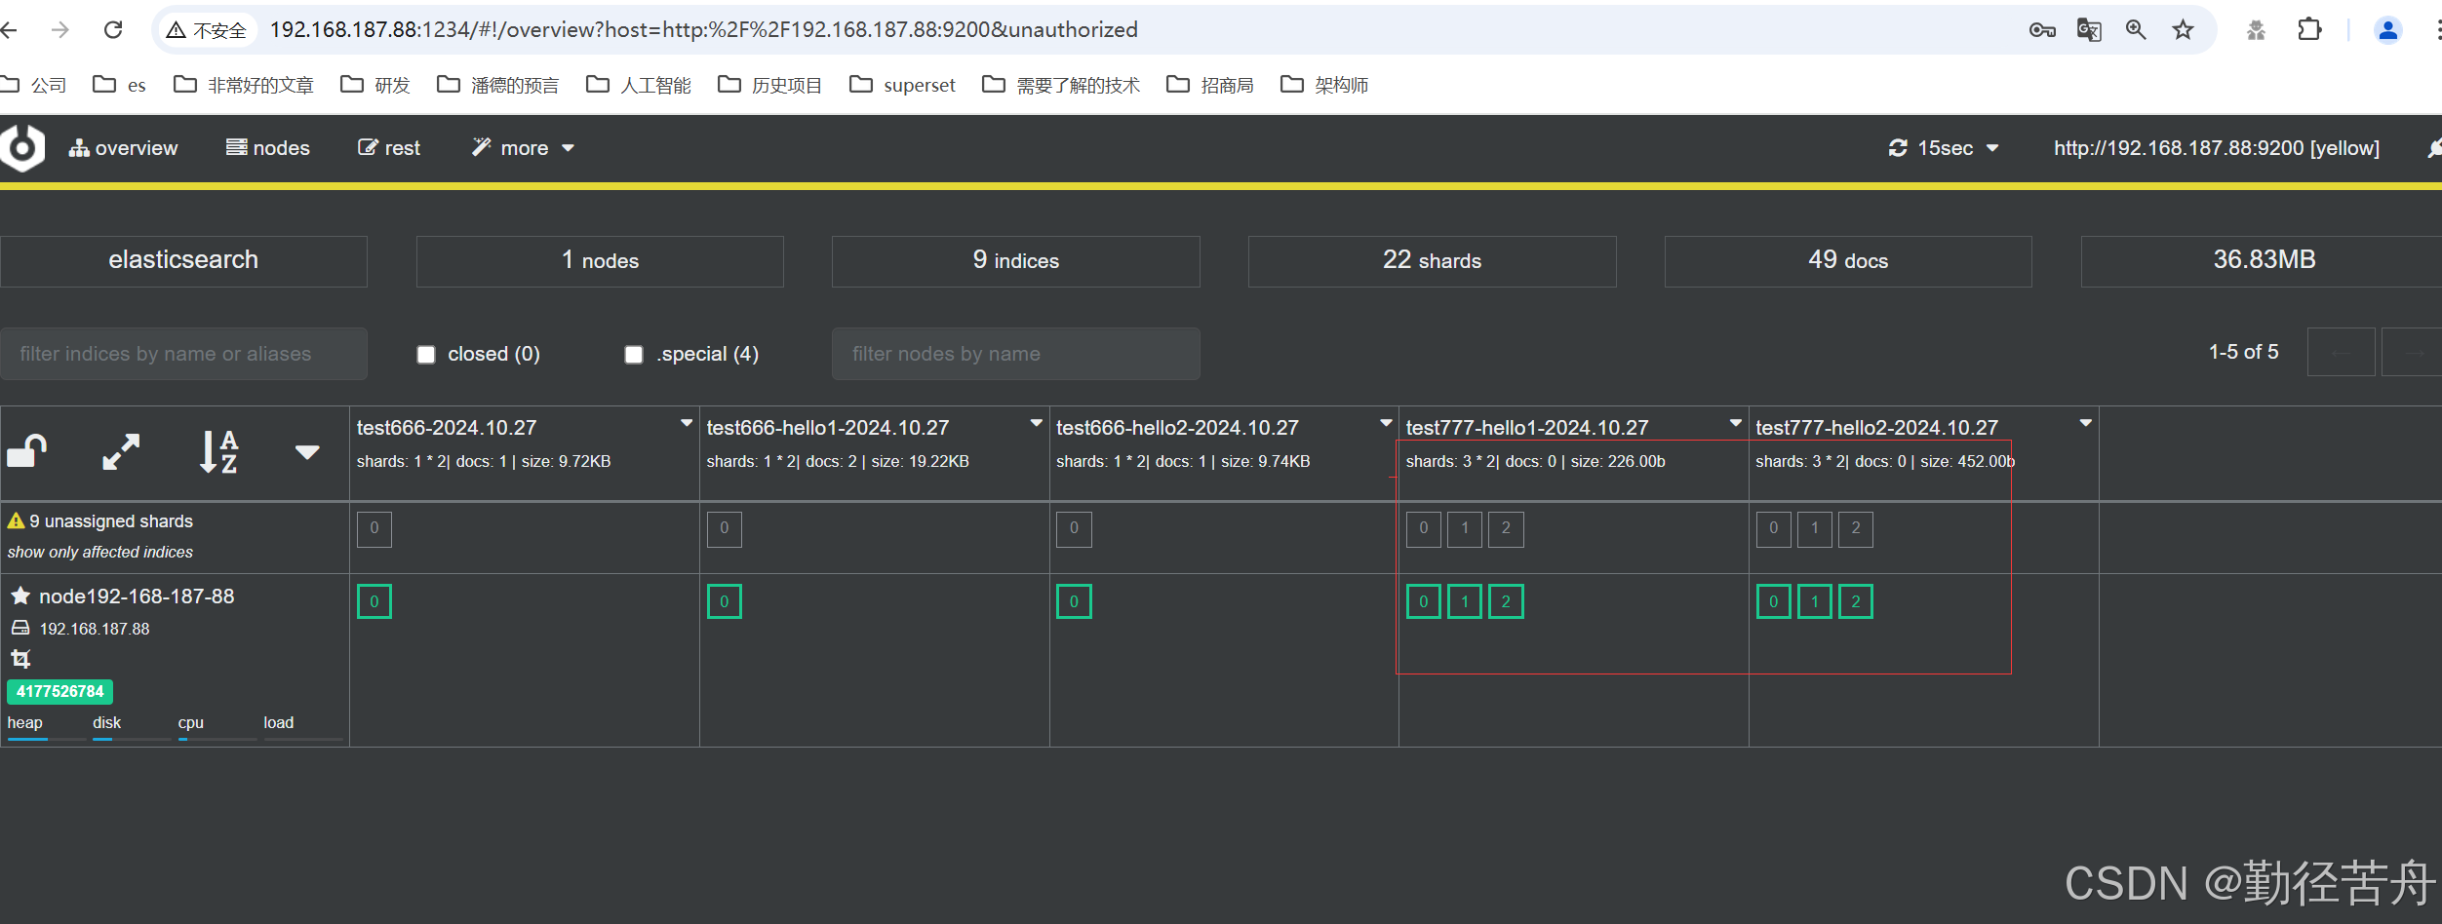Open the browser profile avatar
Screen dimensions: 2442x924
point(2388,30)
